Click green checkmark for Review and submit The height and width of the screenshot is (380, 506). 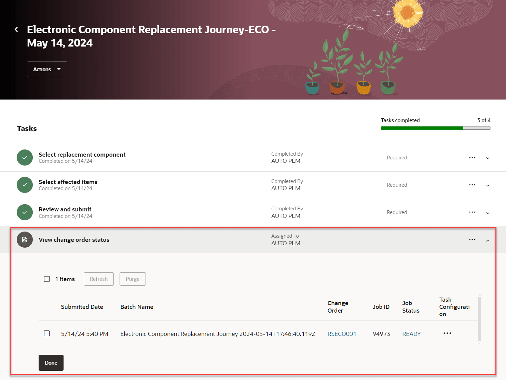[x=25, y=212]
